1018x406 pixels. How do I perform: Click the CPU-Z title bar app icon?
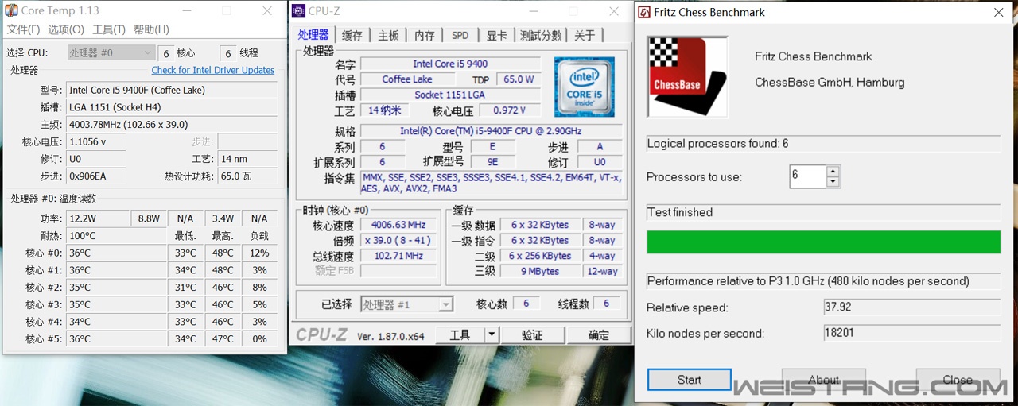[x=298, y=11]
